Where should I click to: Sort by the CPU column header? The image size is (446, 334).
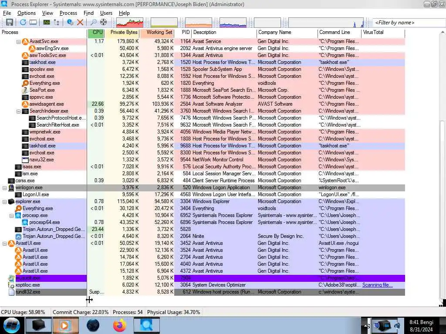coord(96,32)
